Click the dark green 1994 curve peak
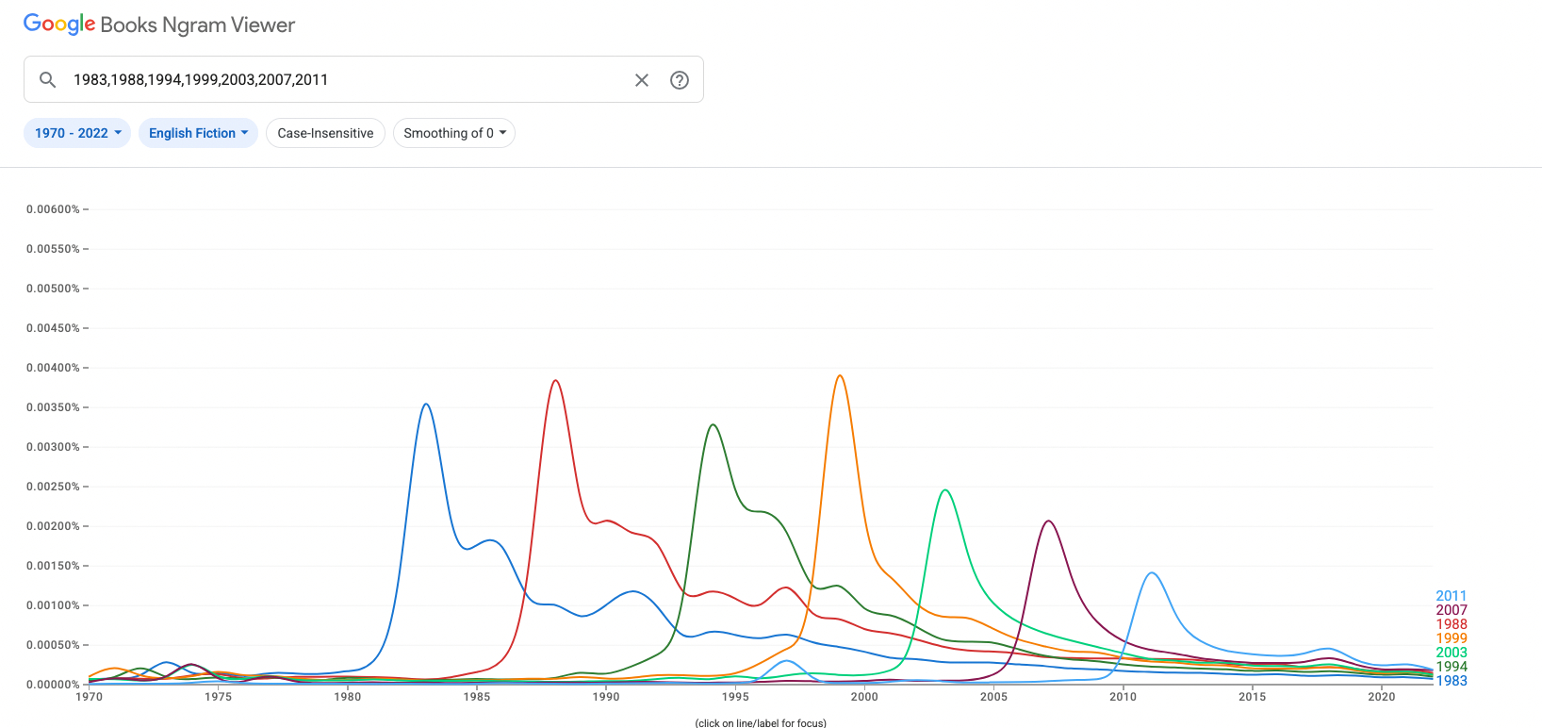This screenshot has width=1542, height=728. coord(713,425)
